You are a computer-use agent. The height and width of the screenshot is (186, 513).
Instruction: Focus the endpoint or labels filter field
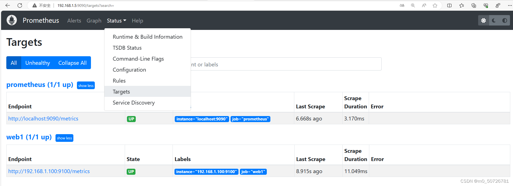[286, 64]
